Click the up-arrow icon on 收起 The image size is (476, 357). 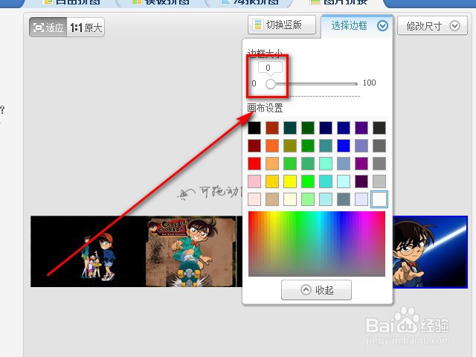pyautogui.click(x=306, y=290)
